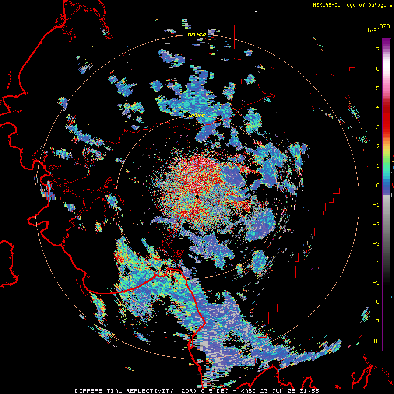Image resolution: width=394 pixels, height=394 pixels.
Task: Click the -4 value on the color scale
Action: click(x=376, y=263)
